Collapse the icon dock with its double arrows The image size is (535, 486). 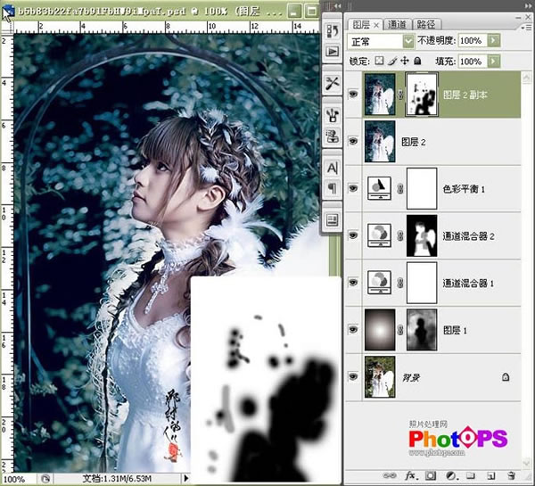tap(337, 6)
